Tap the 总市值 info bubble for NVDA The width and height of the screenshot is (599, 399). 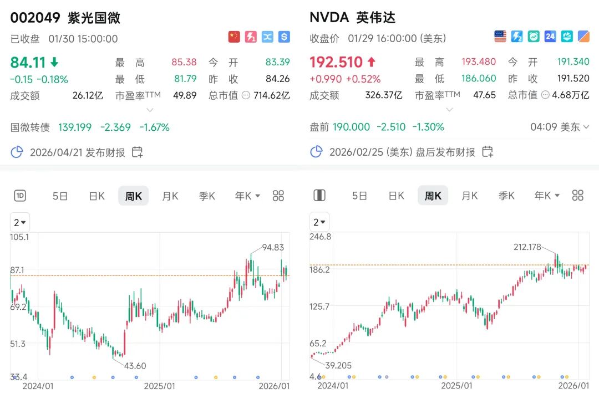coord(546,95)
